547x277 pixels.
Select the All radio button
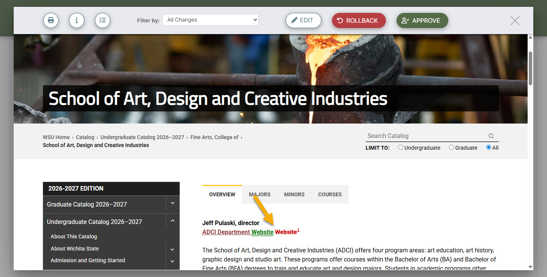click(x=489, y=147)
